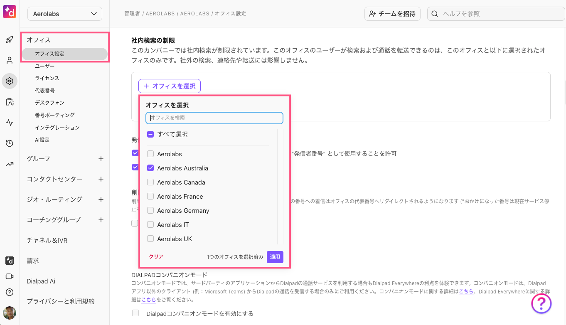The image size is (566, 325).
Task: Check the Aerolabs office checkbox
Action: [150, 154]
